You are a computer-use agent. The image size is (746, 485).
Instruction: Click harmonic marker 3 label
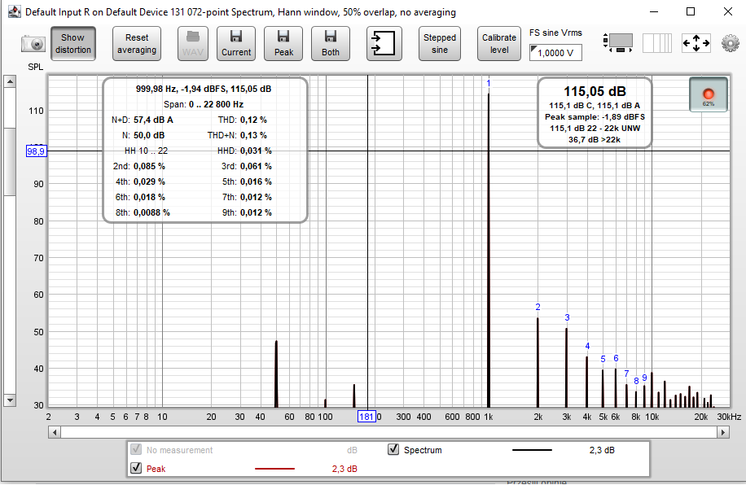click(567, 317)
